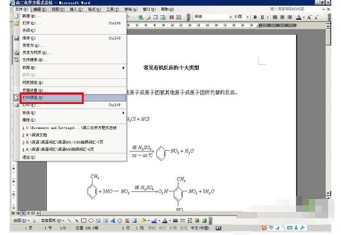Open the 插入 (Insert) menu

pos(76,10)
